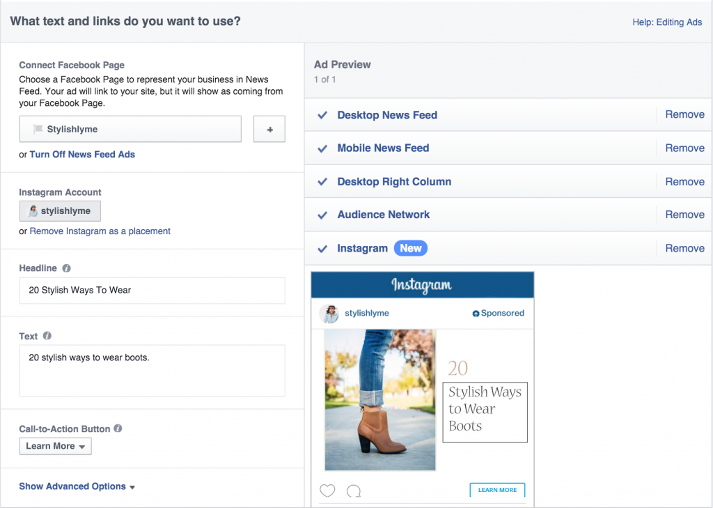Click the Headline info icon

point(67,268)
